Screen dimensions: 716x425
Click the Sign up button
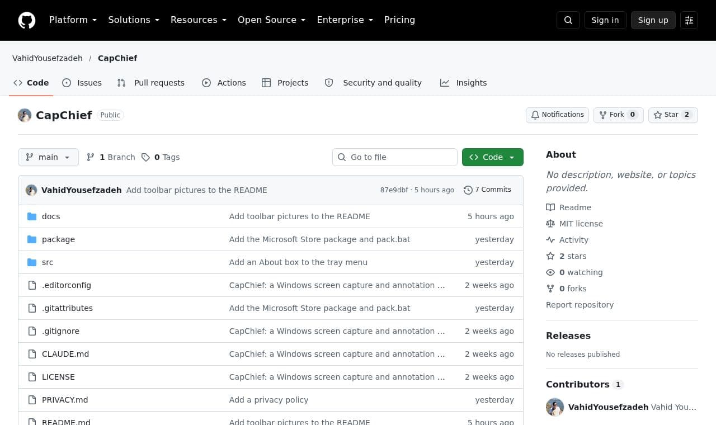click(653, 20)
